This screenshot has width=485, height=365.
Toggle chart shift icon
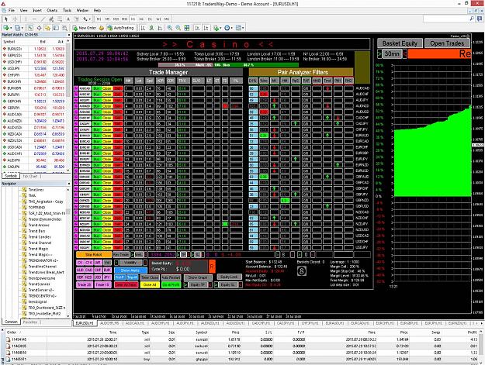click(x=206, y=28)
